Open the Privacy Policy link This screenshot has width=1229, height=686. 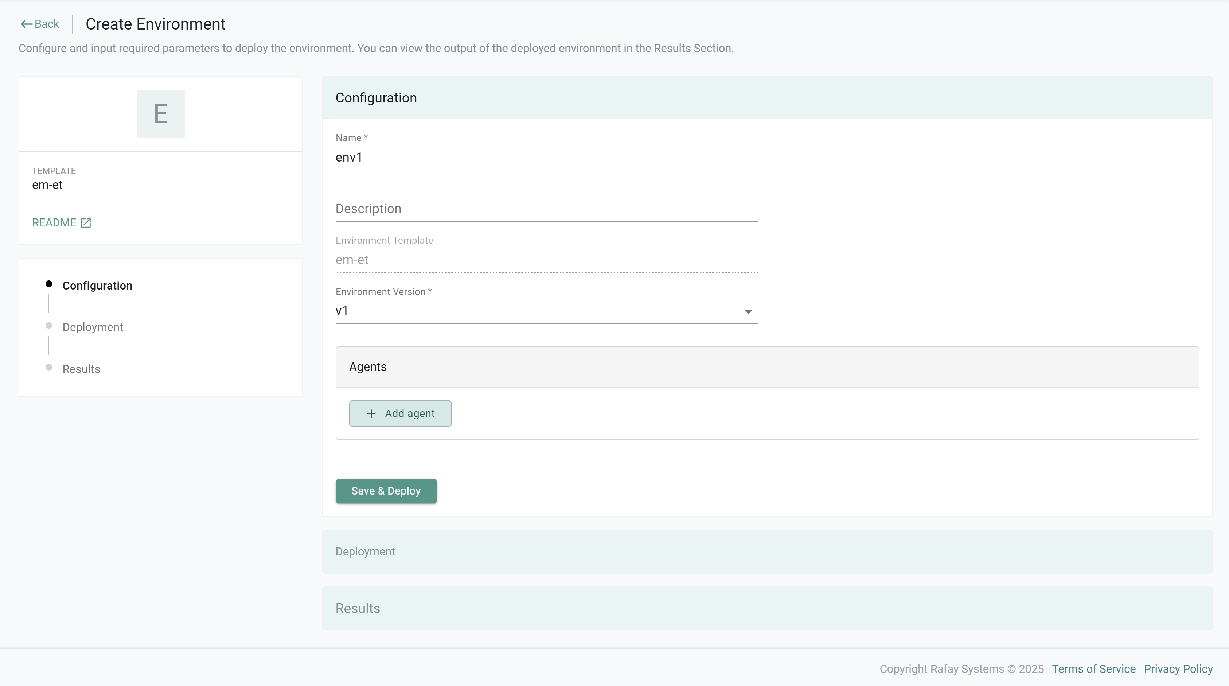1178,669
